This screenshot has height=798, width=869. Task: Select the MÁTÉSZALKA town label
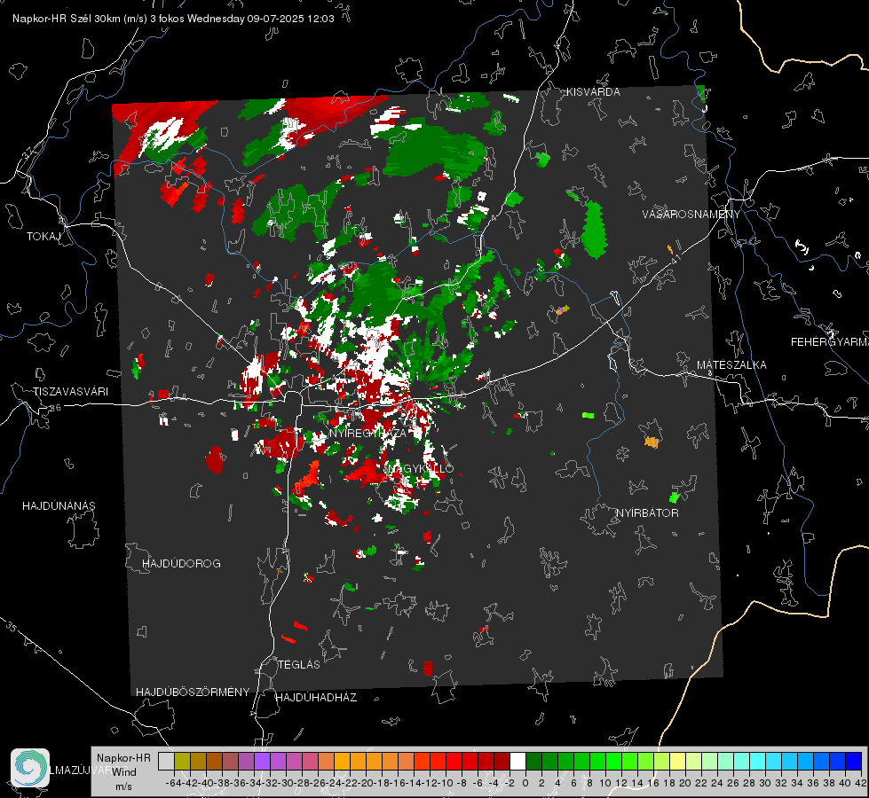731,365
